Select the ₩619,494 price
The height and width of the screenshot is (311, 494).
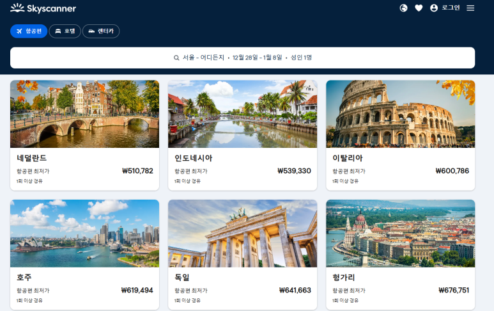coord(137,290)
